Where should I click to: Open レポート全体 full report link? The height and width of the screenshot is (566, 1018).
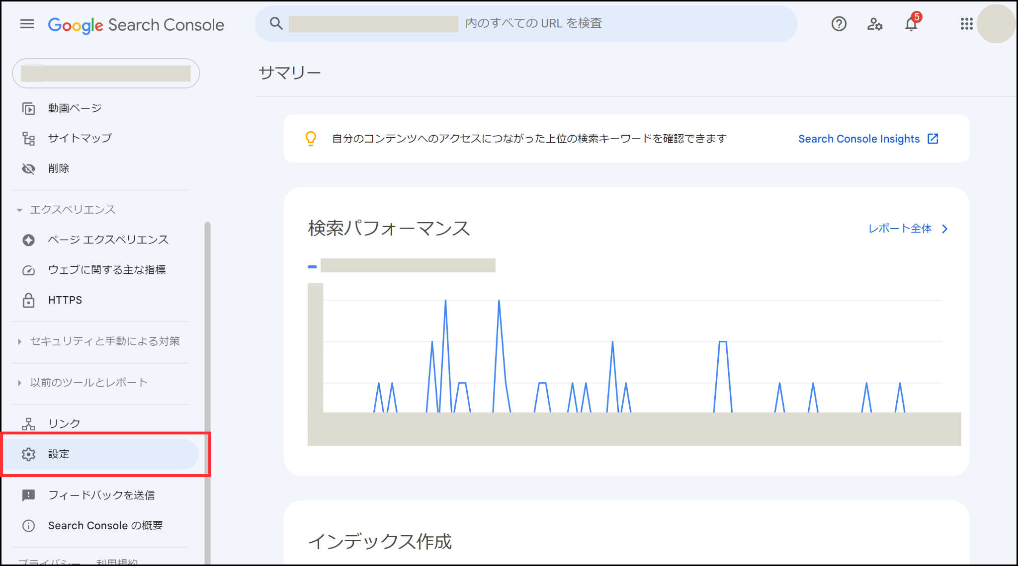pos(900,229)
